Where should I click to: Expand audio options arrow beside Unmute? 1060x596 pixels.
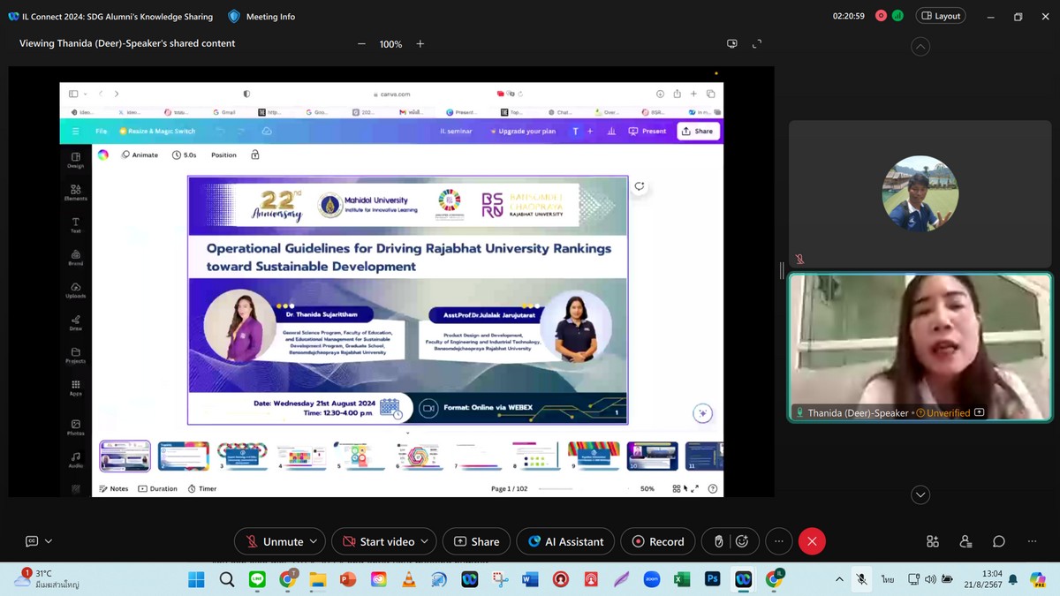[x=314, y=541]
